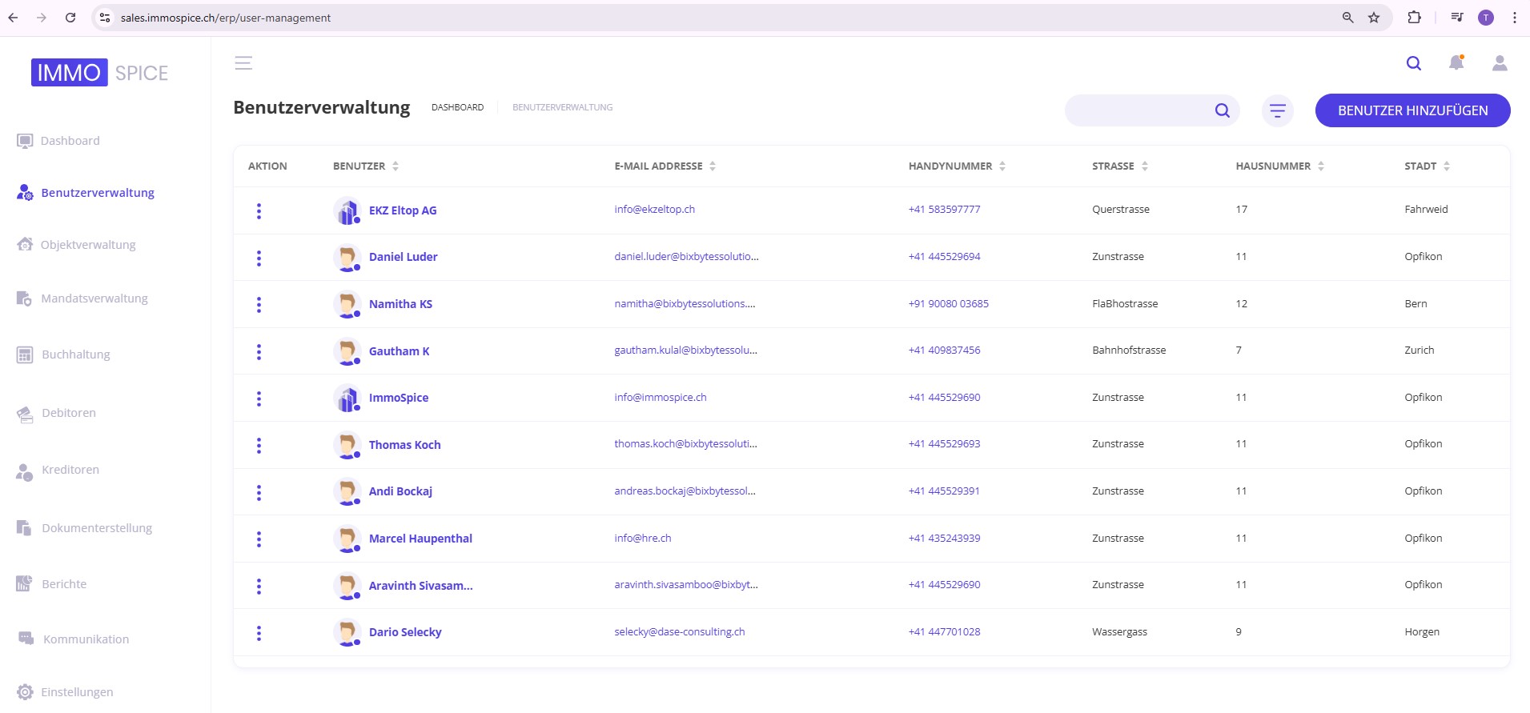This screenshot has height=713, width=1530.
Task: Bookmark this page with the star icon
Action: 1374,18
